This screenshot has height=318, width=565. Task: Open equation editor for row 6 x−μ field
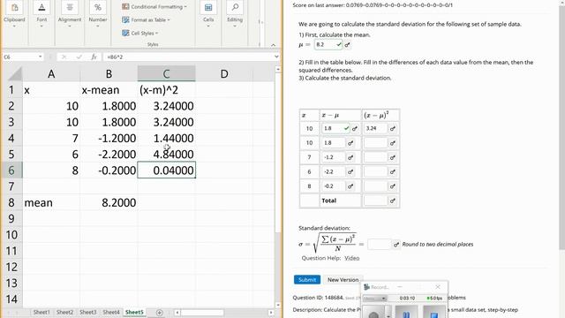(350, 172)
